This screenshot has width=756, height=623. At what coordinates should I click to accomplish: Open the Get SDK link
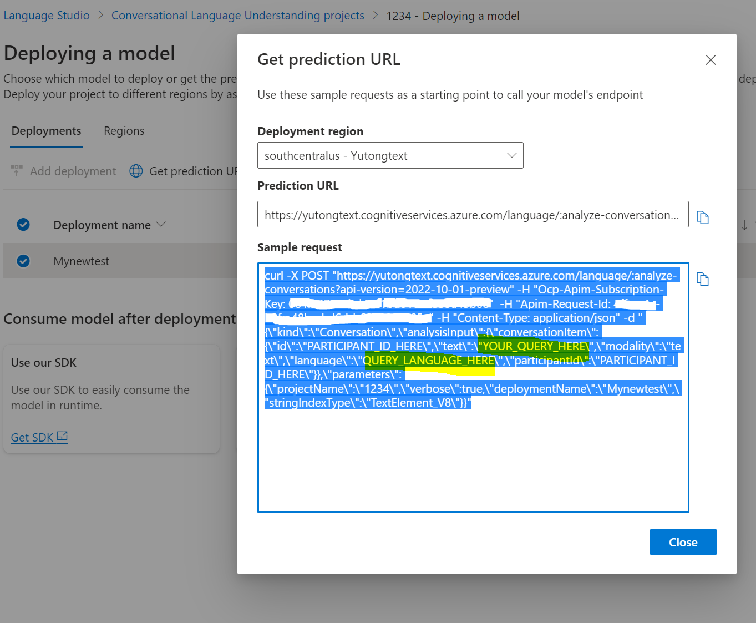tap(32, 437)
